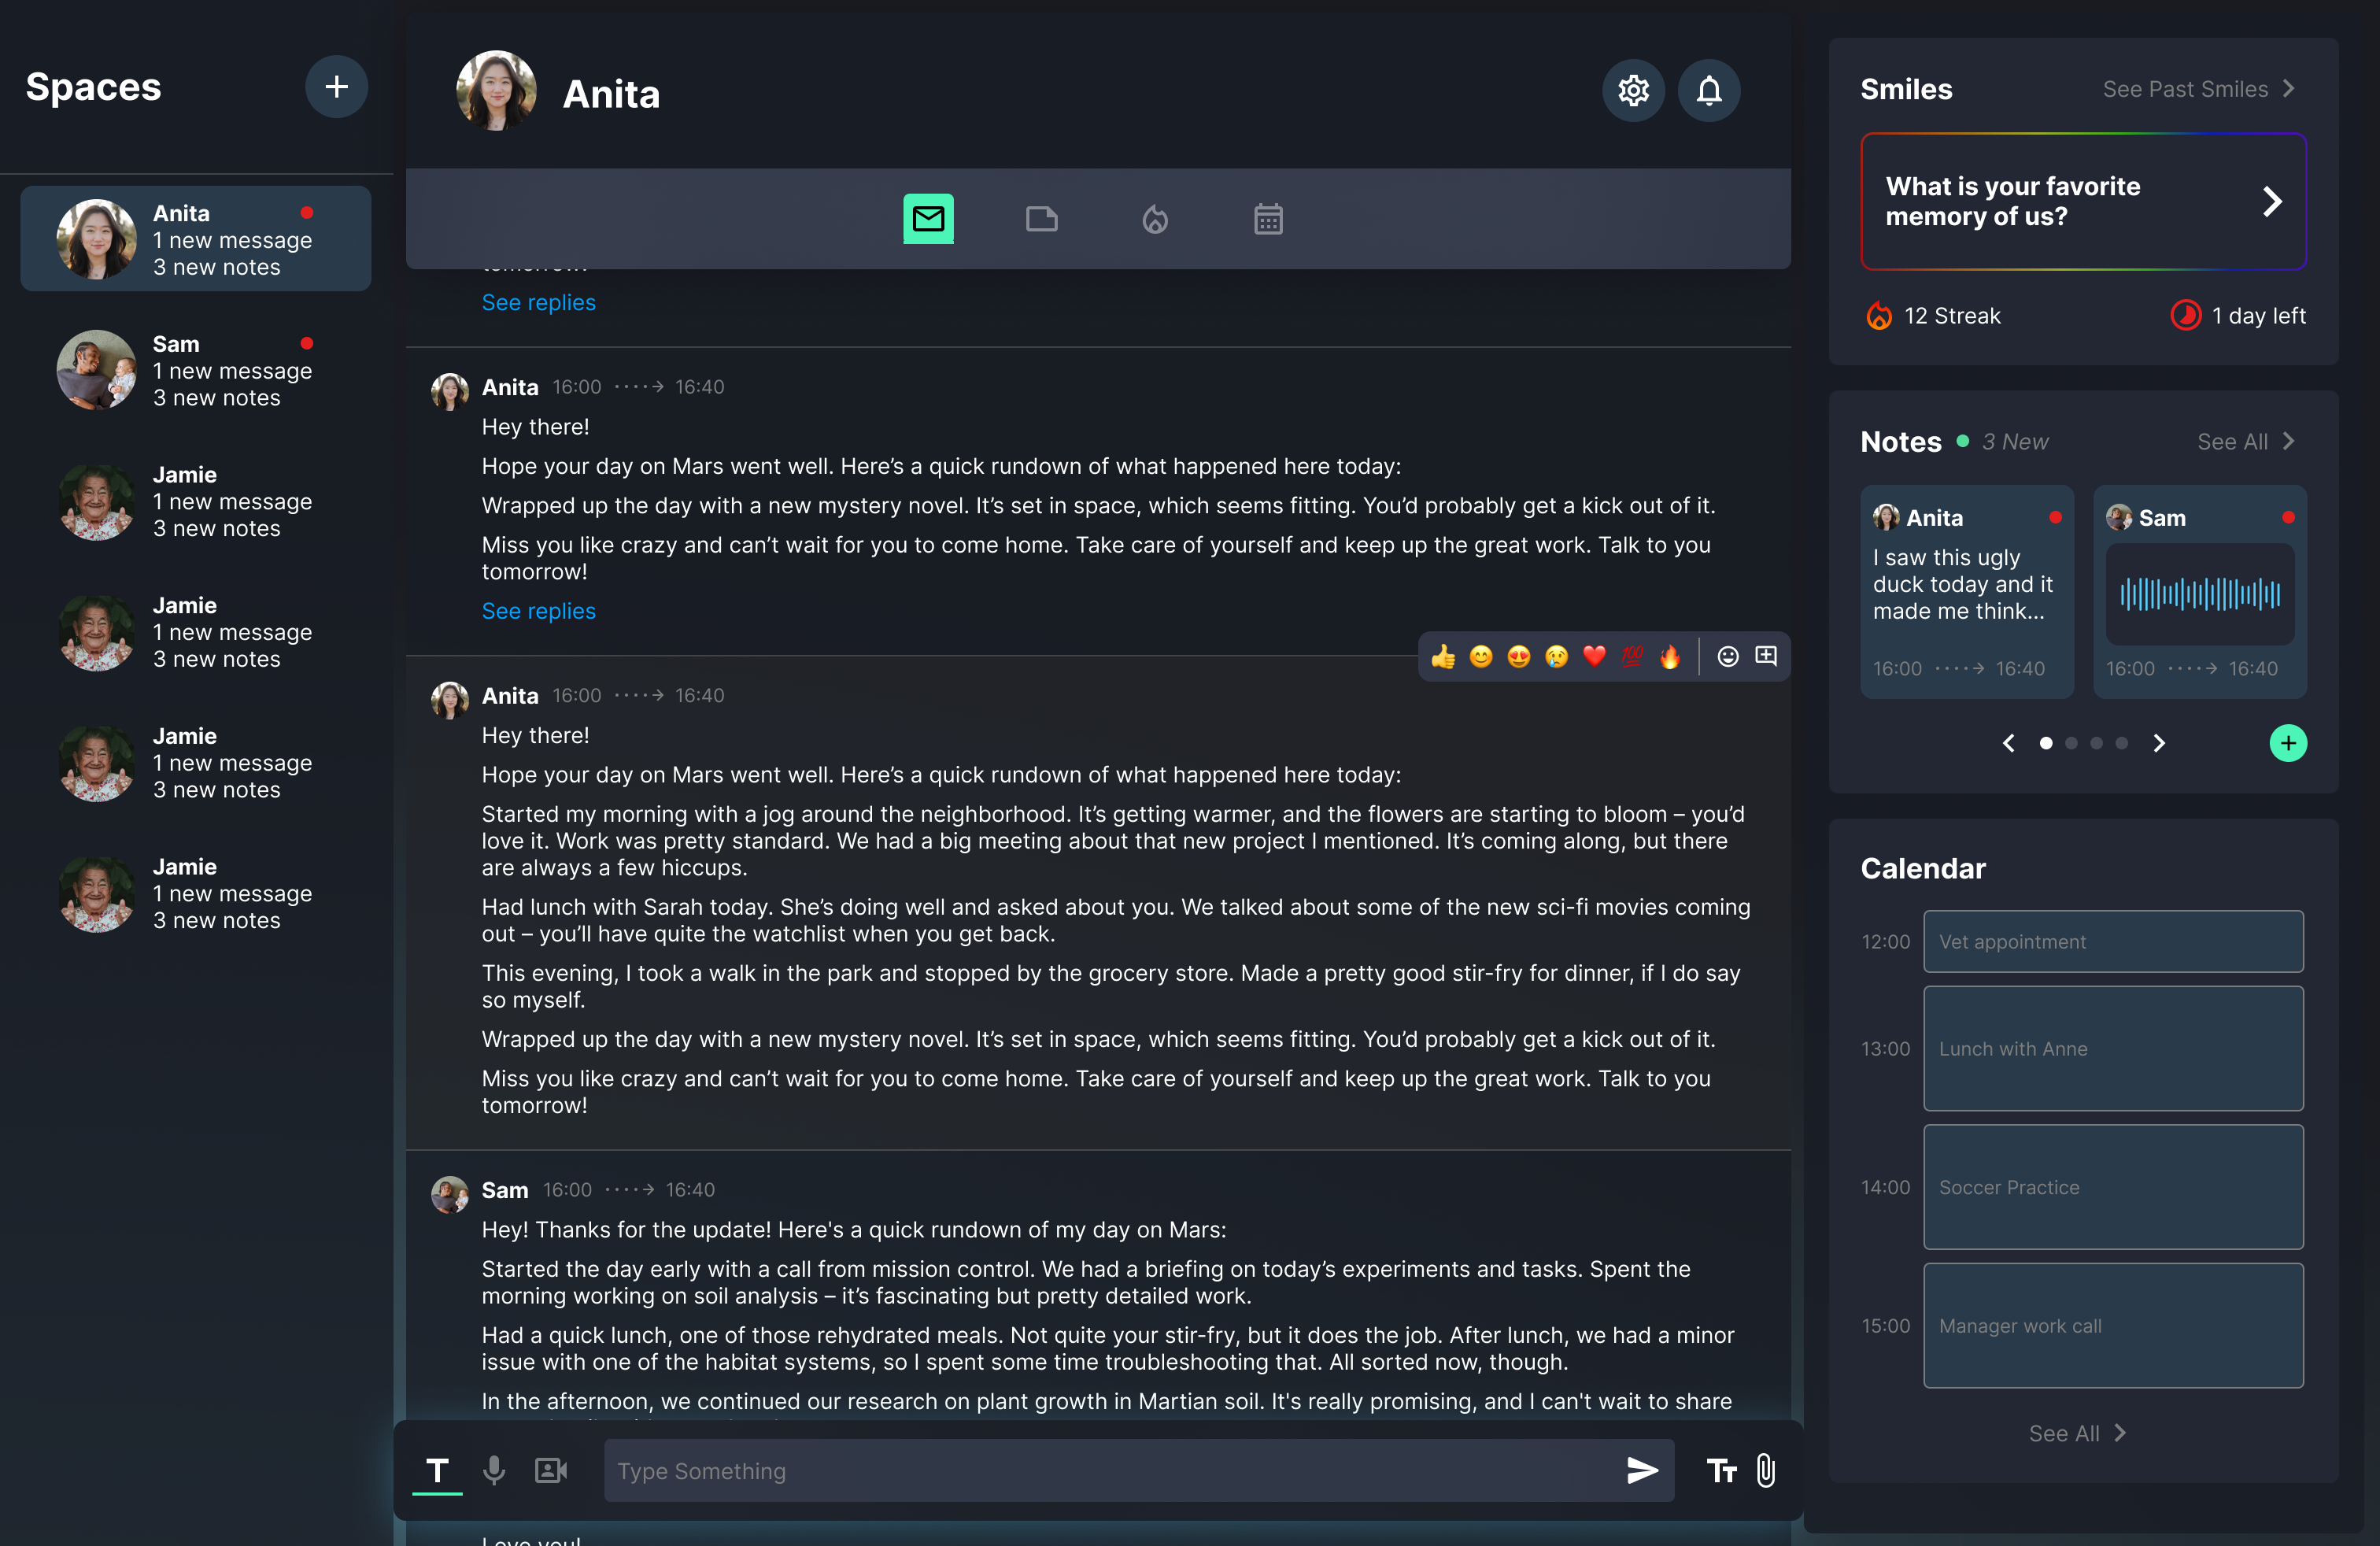Click the notifications bell icon
Viewport: 2380px width, 1546px height.
(1708, 91)
